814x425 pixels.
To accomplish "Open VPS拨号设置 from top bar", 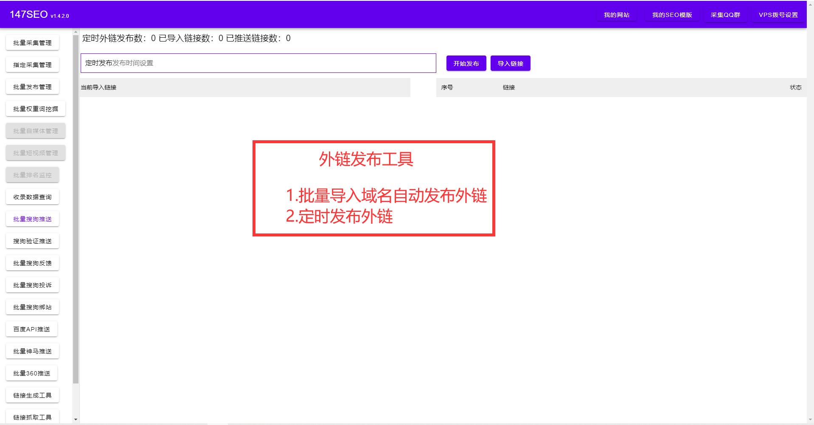I will pos(778,14).
